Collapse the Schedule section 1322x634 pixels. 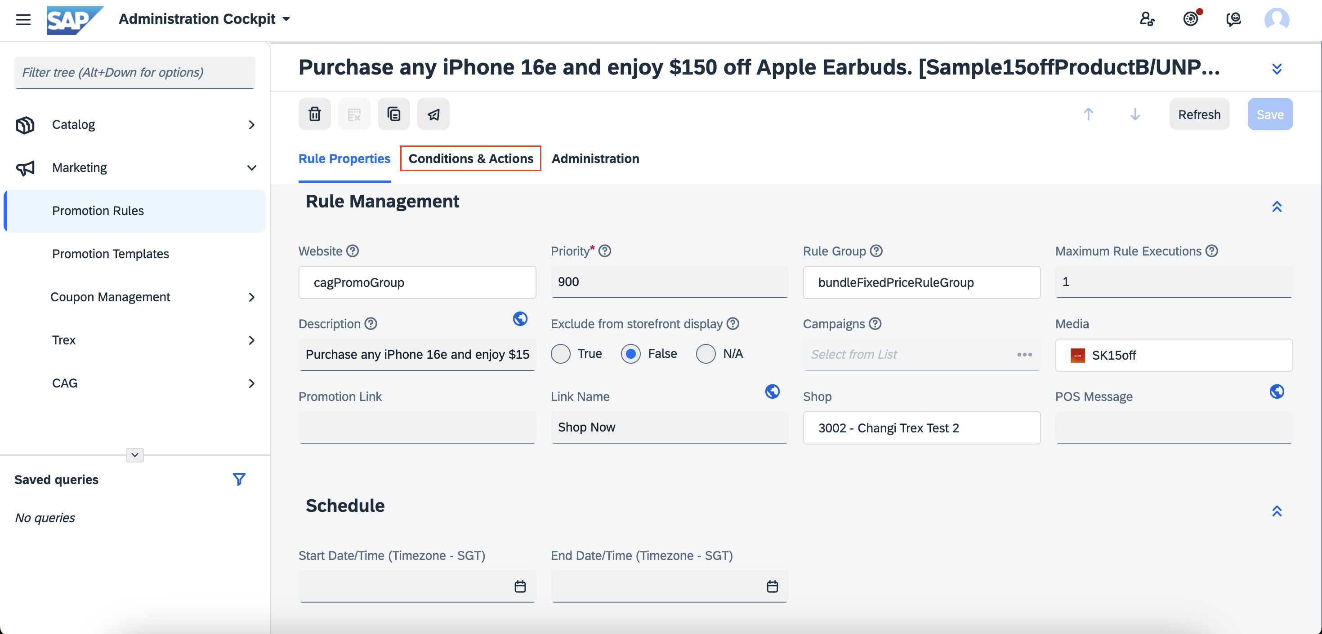pyautogui.click(x=1277, y=511)
